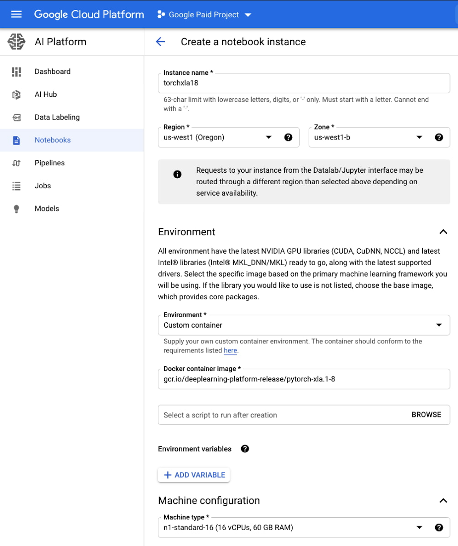
Task: Click the Pipelines sidebar icon
Action: [x=16, y=163]
